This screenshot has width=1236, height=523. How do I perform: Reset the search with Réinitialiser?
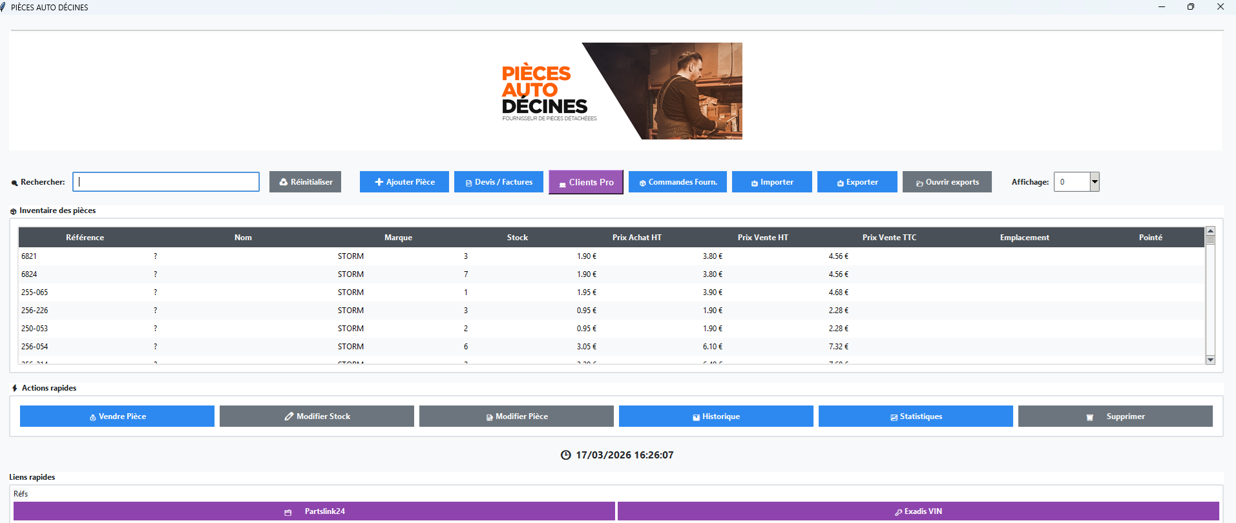(x=305, y=182)
